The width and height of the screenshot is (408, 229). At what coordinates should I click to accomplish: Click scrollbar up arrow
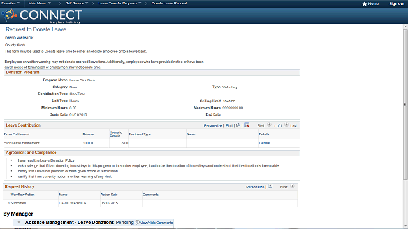click(x=405, y=27)
